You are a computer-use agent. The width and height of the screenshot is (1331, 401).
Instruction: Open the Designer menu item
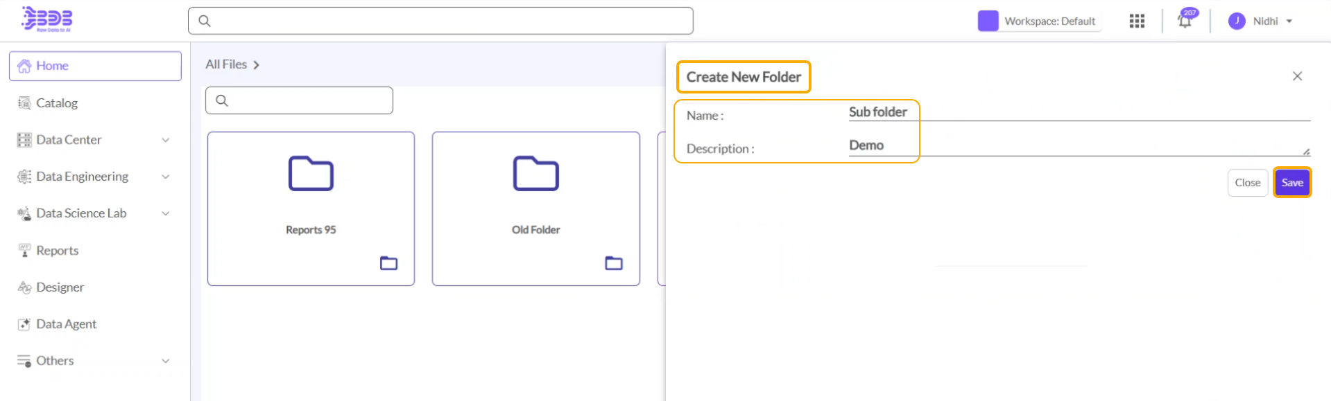click(x=60, y=287)
